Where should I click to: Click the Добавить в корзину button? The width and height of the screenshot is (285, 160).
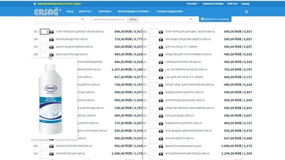click(215, 19)
